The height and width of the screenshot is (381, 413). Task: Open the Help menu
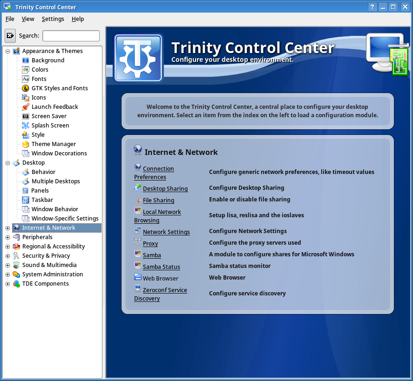tap(78, 19)
